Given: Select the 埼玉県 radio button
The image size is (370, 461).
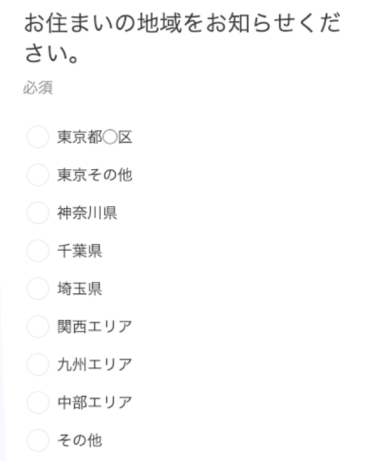Looking at the screenshot, I should pyautogui.click(x=38, y=288).
